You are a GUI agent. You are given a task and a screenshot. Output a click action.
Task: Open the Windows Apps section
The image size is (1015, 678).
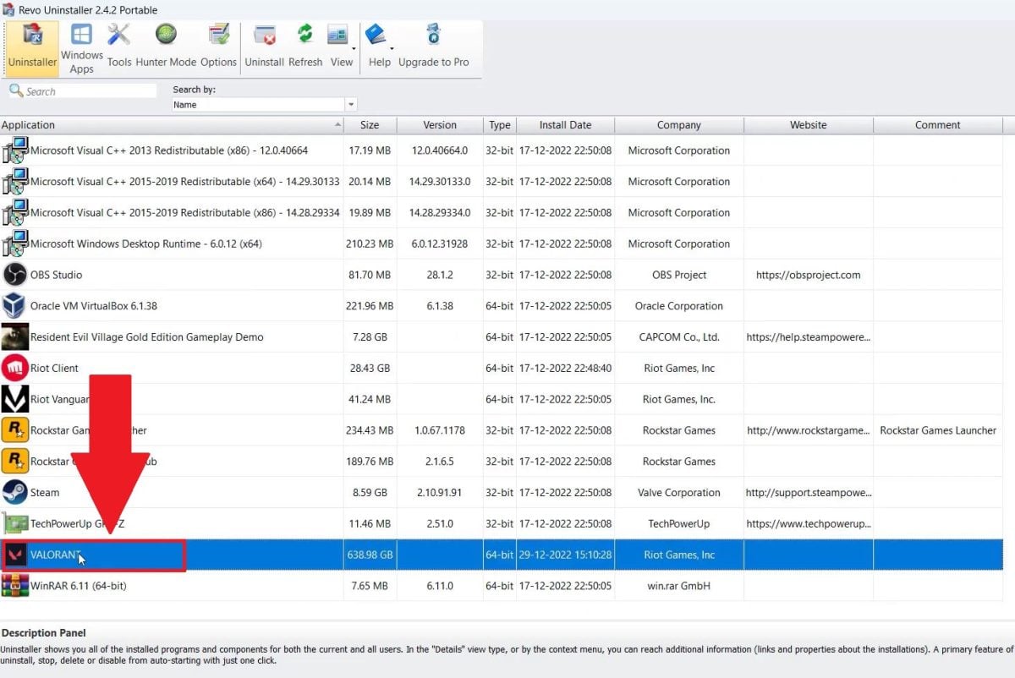81,48
